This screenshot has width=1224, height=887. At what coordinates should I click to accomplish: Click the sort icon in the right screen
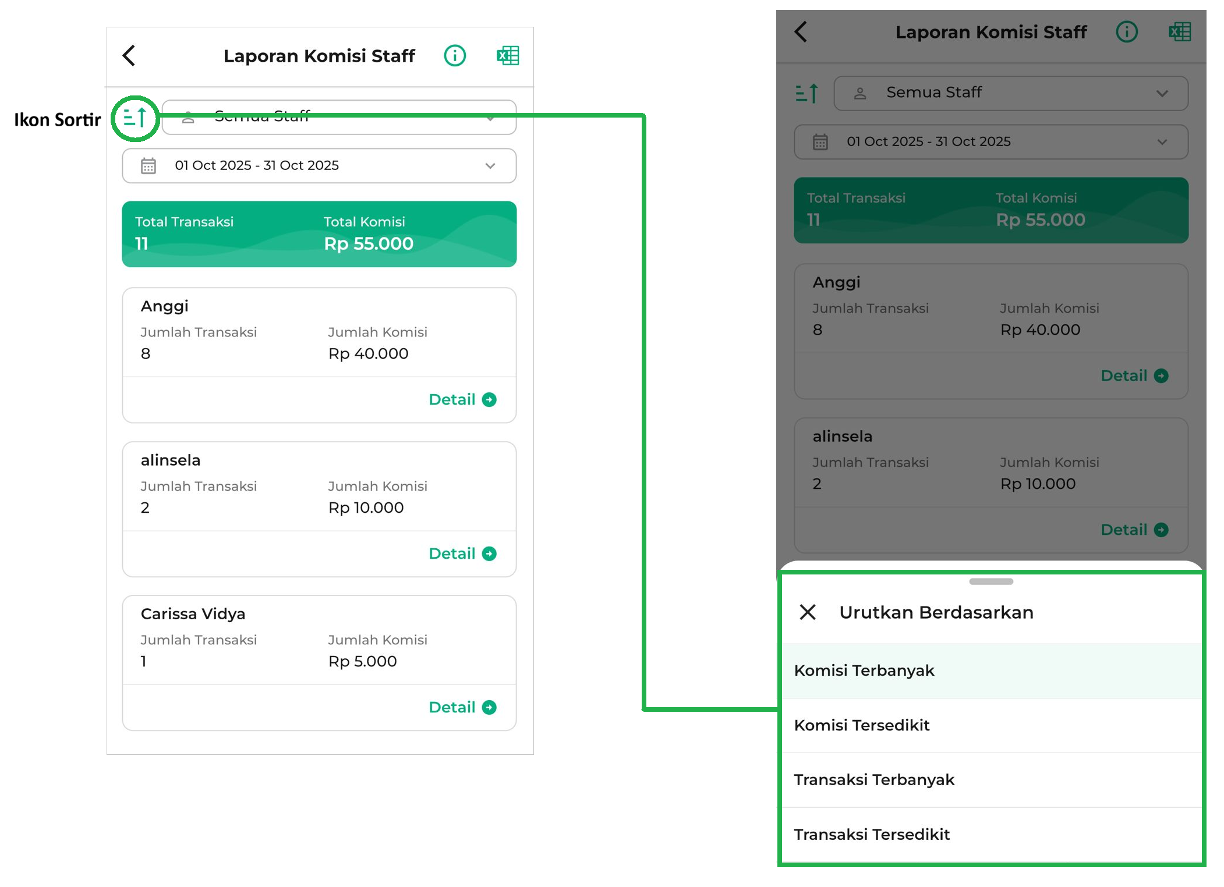tap(807, 93)
